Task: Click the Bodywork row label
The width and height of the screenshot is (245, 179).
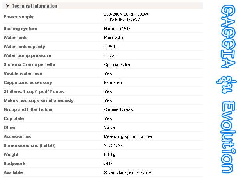Action: [x=14, y=163]
